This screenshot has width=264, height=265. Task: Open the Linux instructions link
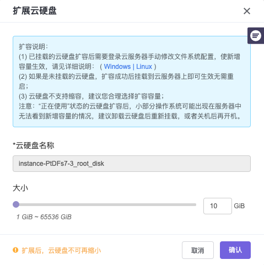(144, 67)
